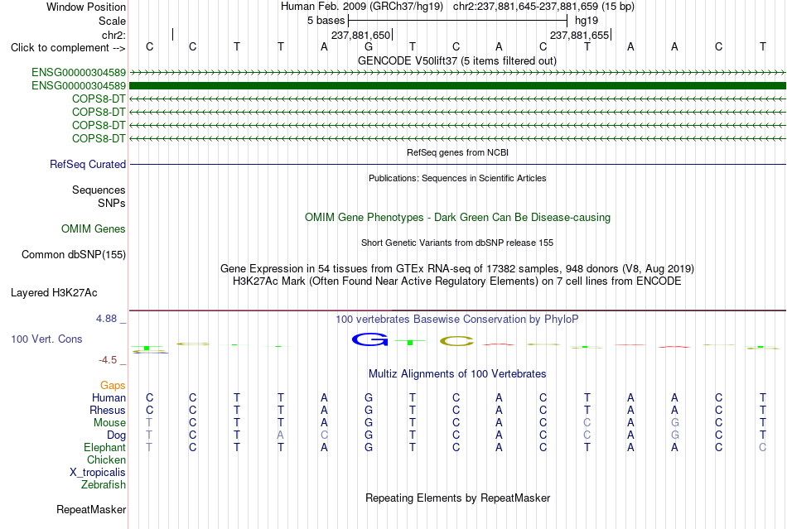
Task: Select the Zebrafish alignment row label
Action: coord(104,485)
